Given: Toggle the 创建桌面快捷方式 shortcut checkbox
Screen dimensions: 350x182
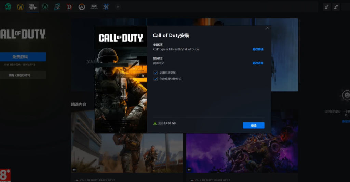Looking at the screenshot, I should click(x=156, y=79).
